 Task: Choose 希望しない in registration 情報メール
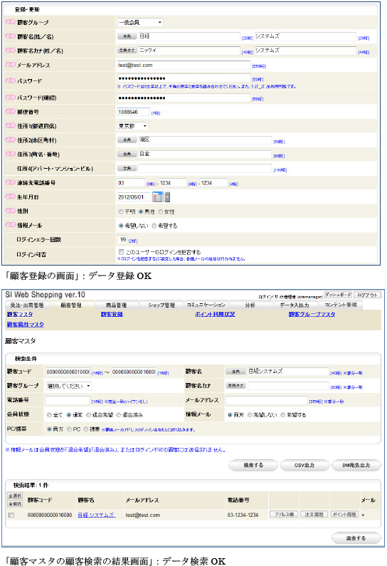point(121,226)
